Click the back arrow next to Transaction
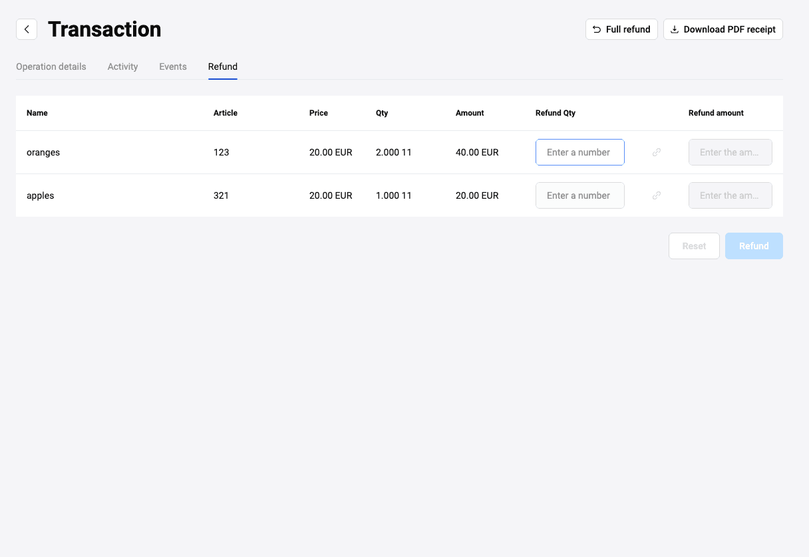Image resolution: width=809 pixels, height=557 pixels. 27,29
